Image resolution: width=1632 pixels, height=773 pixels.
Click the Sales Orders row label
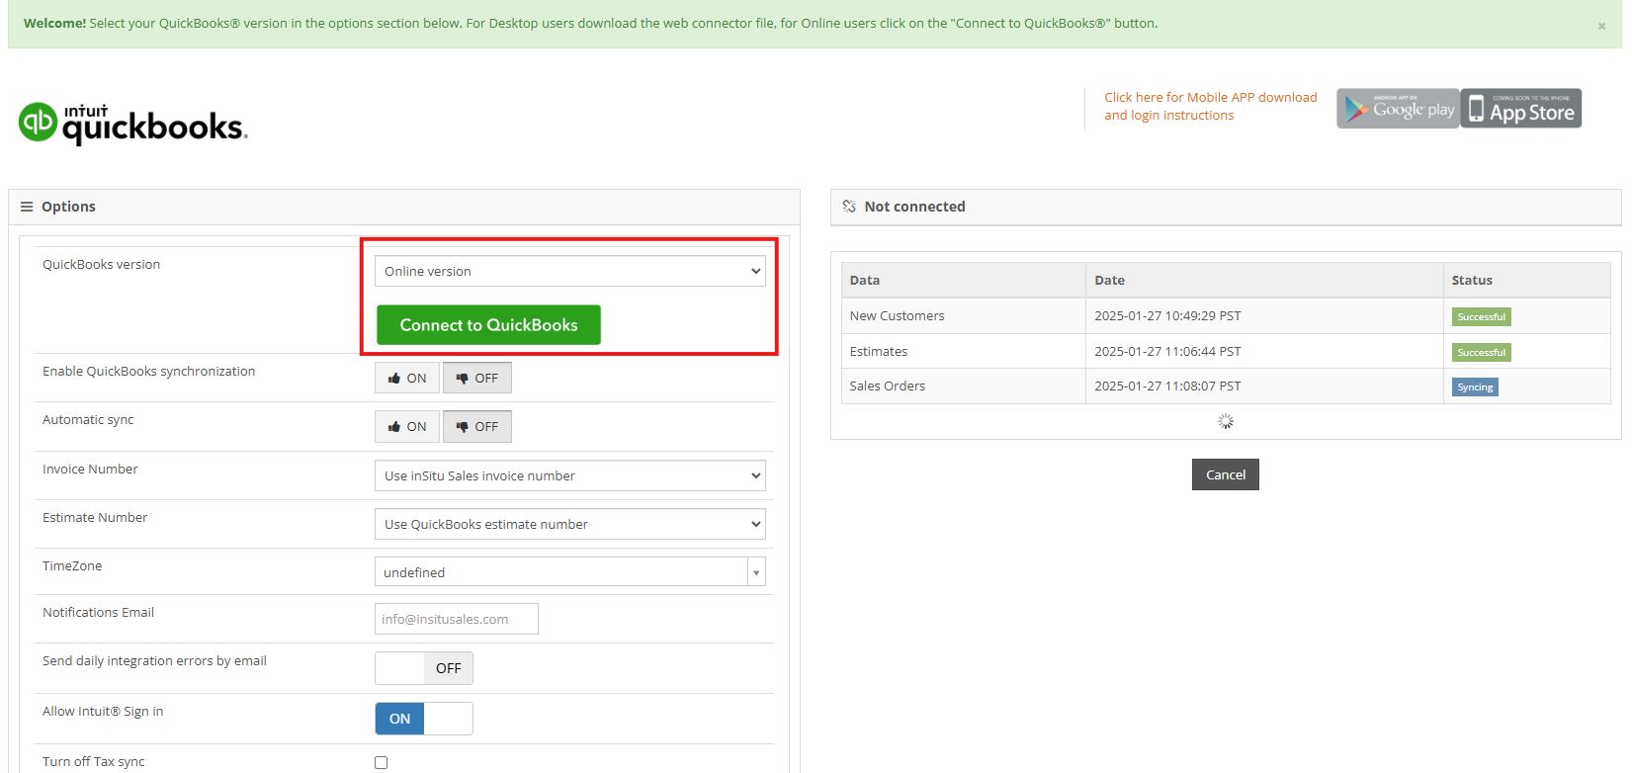tap(888, 386)
